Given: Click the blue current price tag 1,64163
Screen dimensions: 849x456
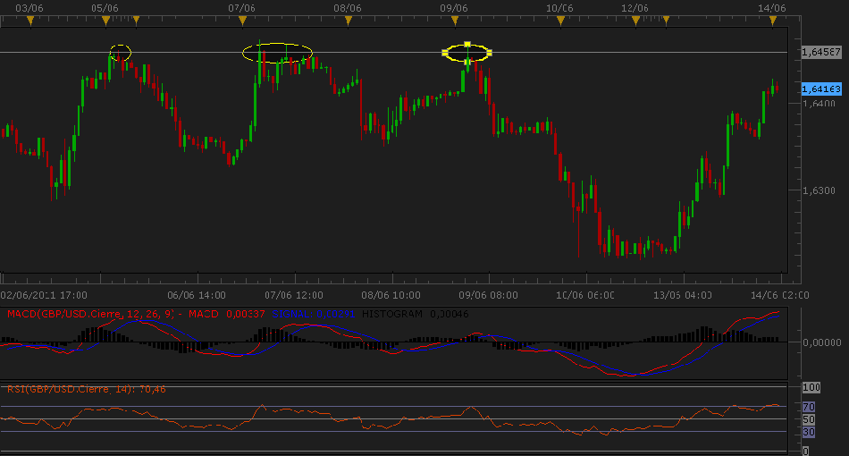Looking at the screenshot, I should click(x=819, y=89).
